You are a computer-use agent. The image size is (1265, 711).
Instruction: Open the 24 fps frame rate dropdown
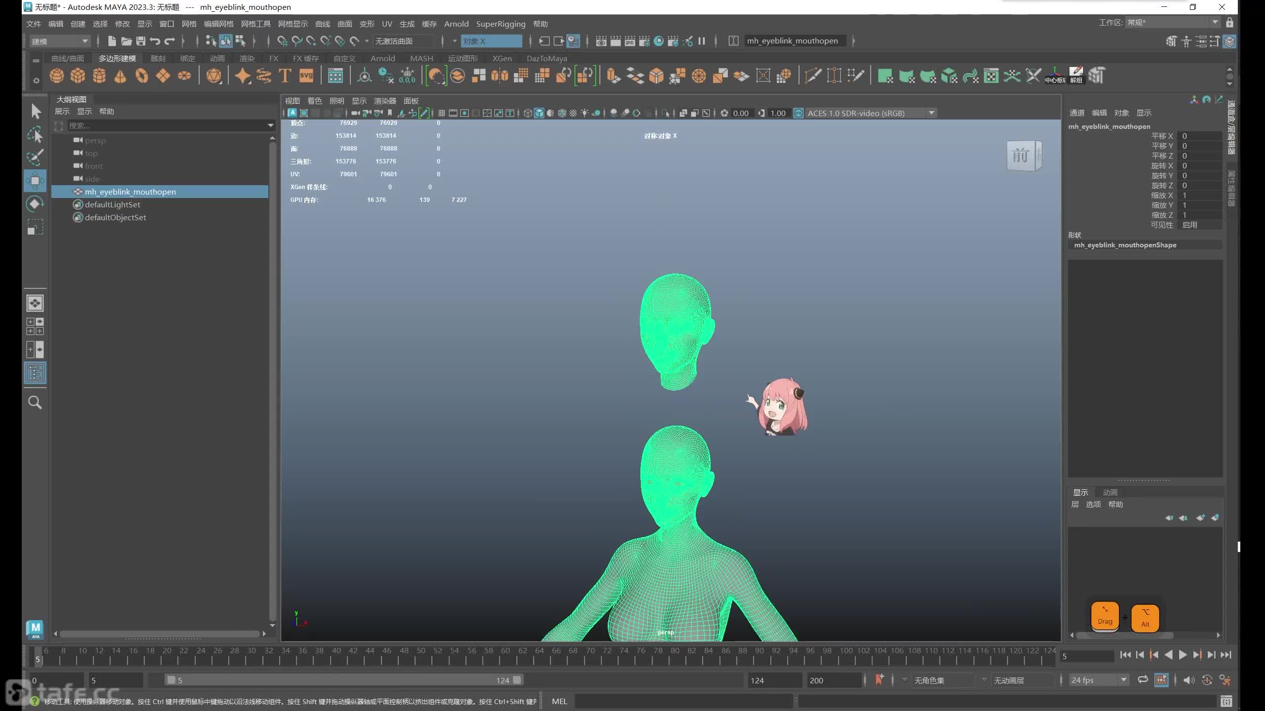pyautogui.click(x=1099, y=680)
